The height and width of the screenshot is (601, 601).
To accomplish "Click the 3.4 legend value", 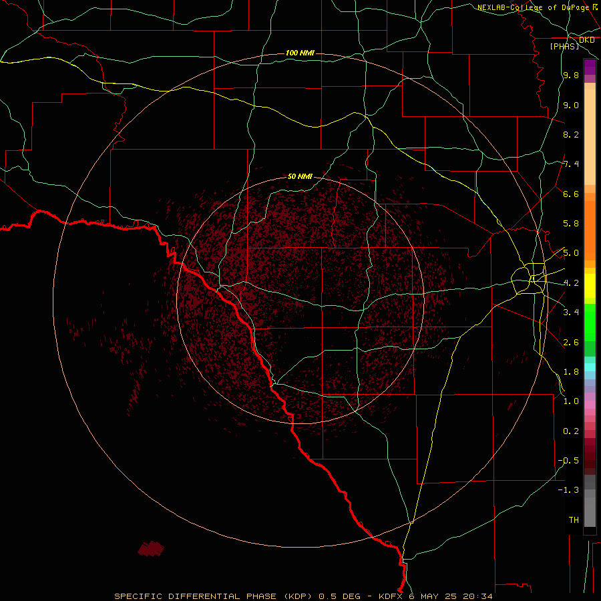I will 571,313.
